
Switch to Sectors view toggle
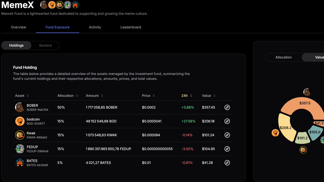coord(45,45)
